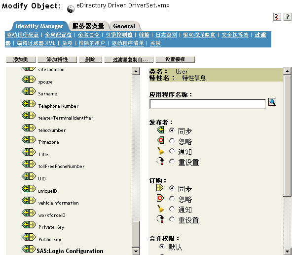Click the 删除 button
This screenshot has width=293, height=255.
click(90, 59)
